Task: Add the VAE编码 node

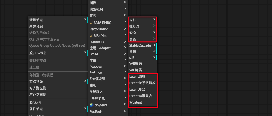Action: tap(142, 70)
